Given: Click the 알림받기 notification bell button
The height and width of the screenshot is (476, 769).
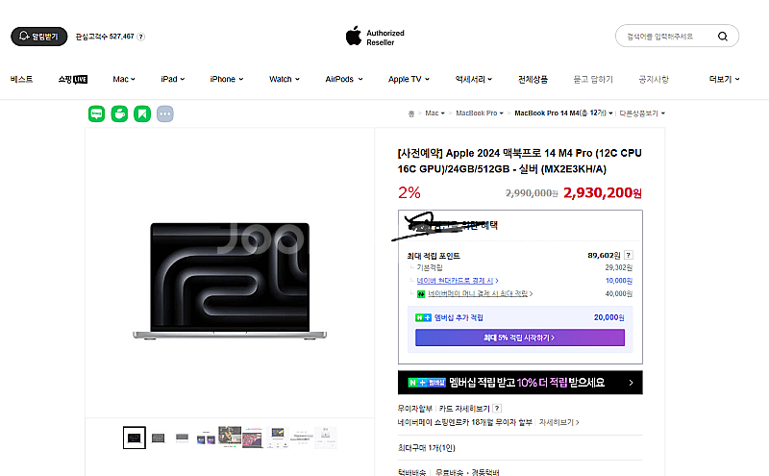Looking at the screenshot, I should coord(39,37).
